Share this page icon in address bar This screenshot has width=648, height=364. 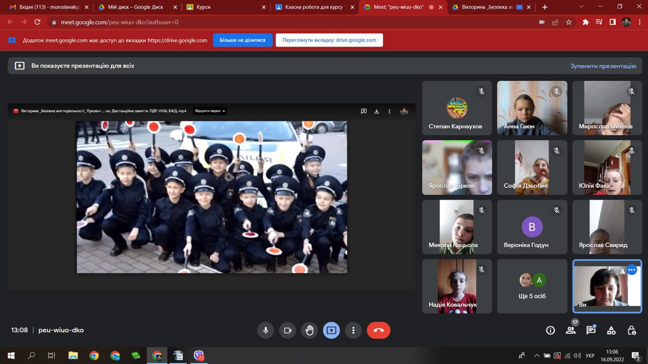coord(555,22)
